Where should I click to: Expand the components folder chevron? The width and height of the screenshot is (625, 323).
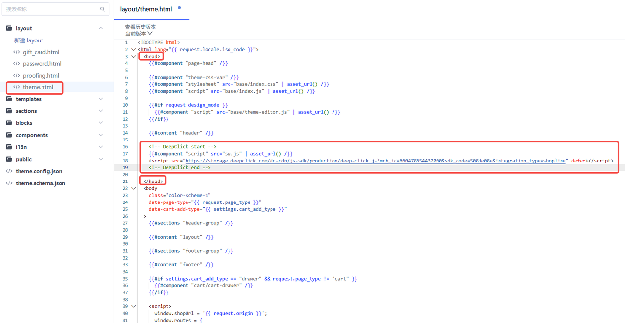[101, 135]
